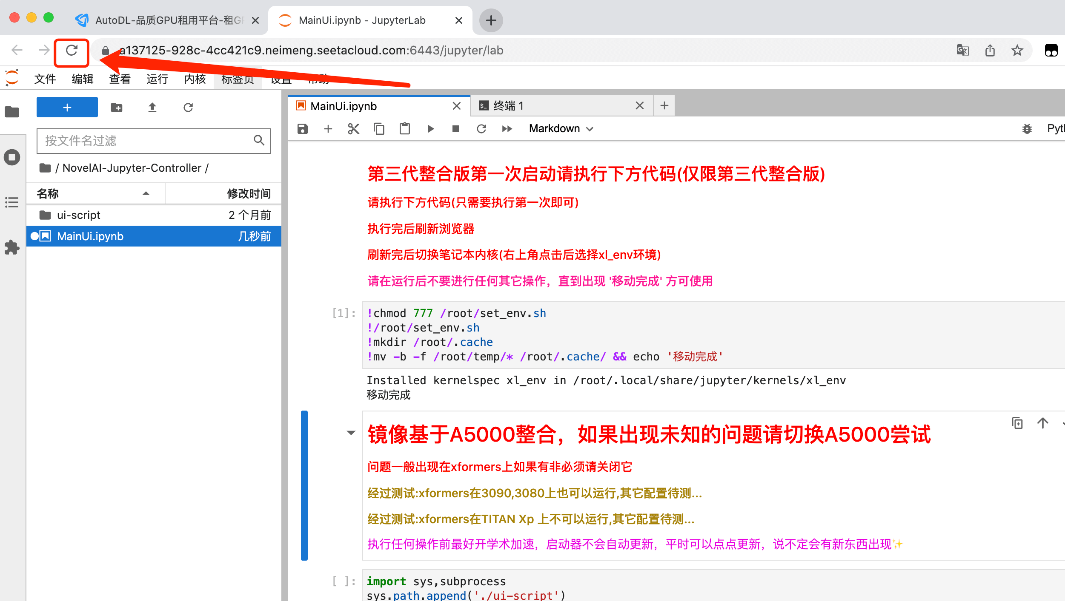Screen dimensions: 1065x601
Task: Open the 内核 menu
Action: 195,79
